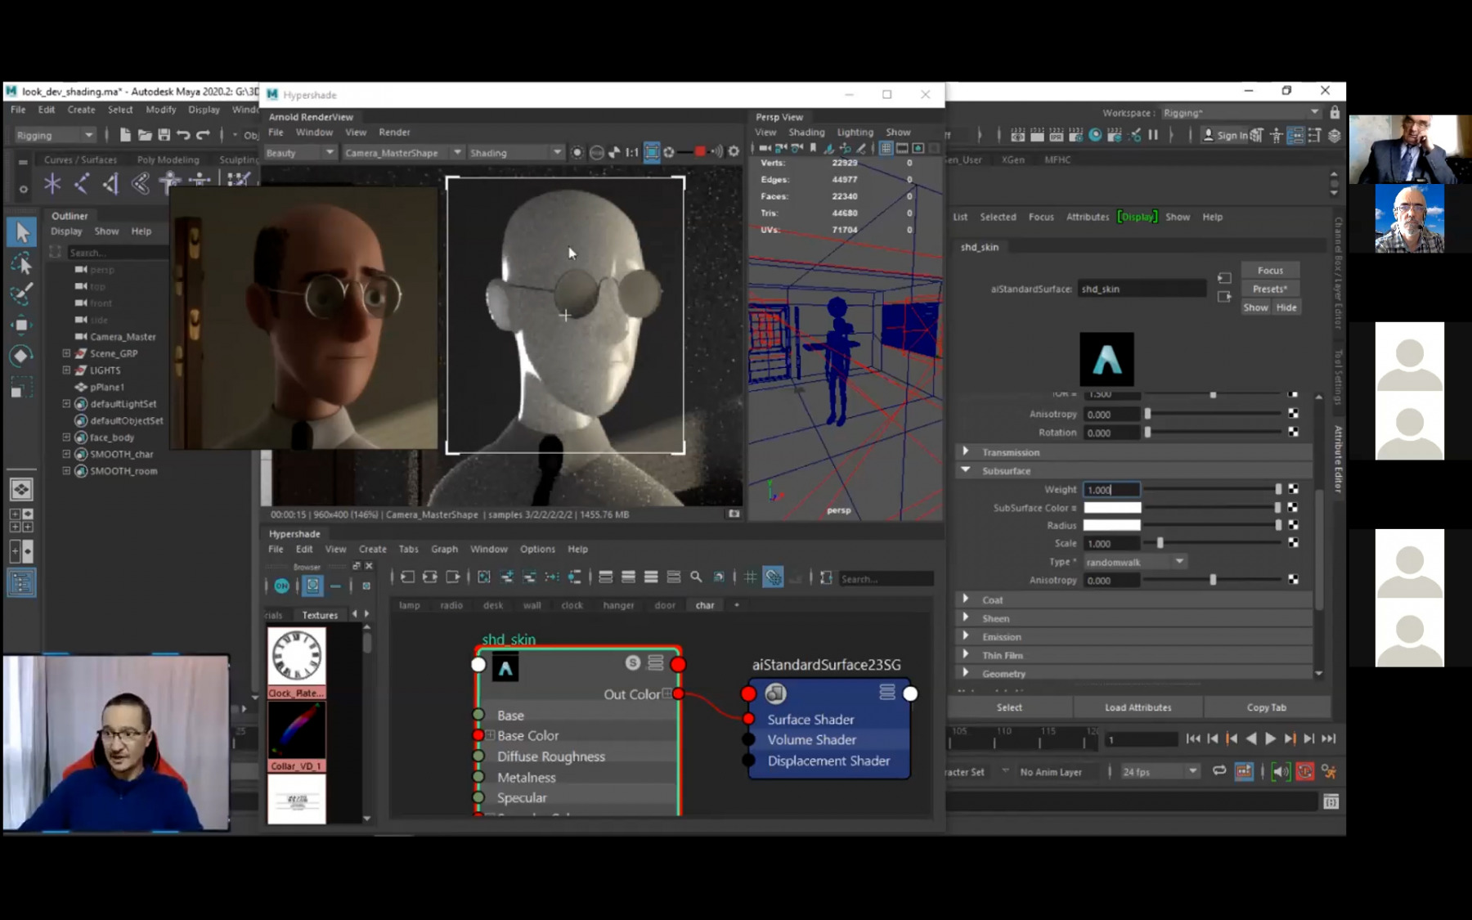This screenshot has height=920, width=1472.
Task: Click the subsurface Radius color swatch
Action: [x=1112, y=525]
